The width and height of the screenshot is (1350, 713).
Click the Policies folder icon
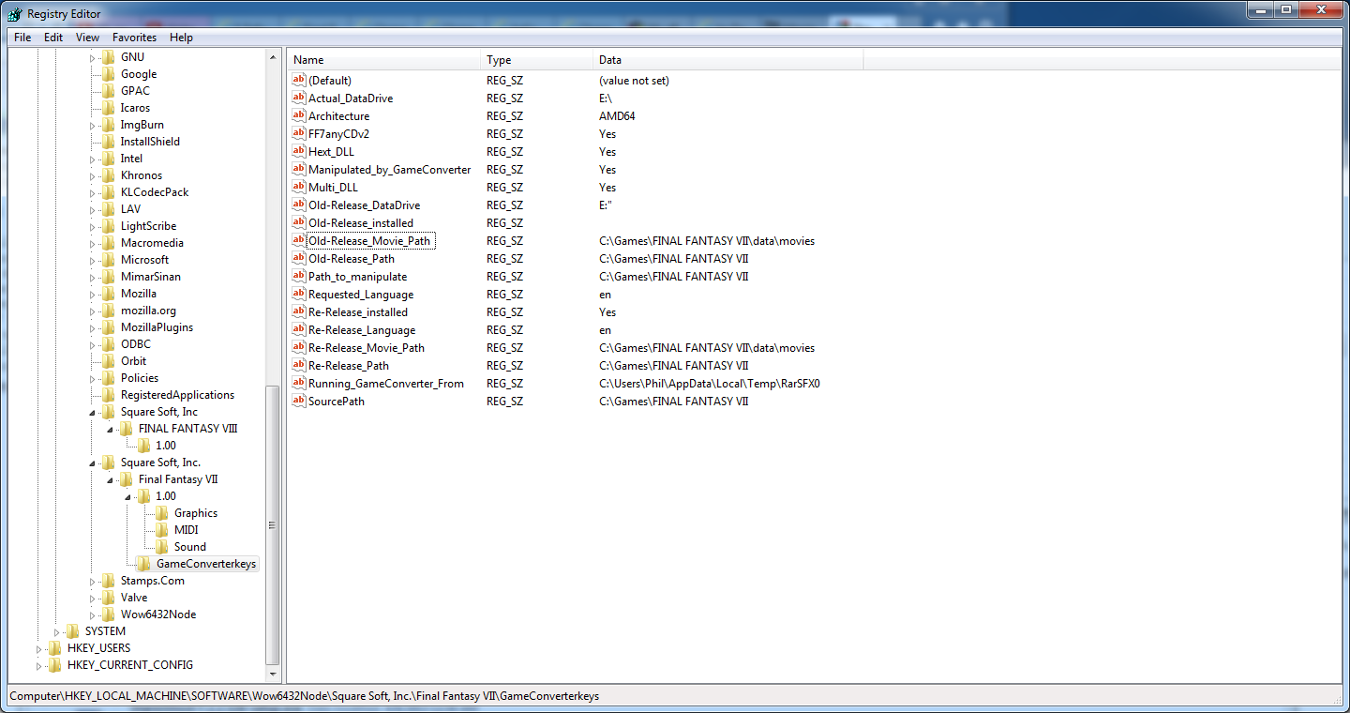pyautogui.click(x=109, y=378)
